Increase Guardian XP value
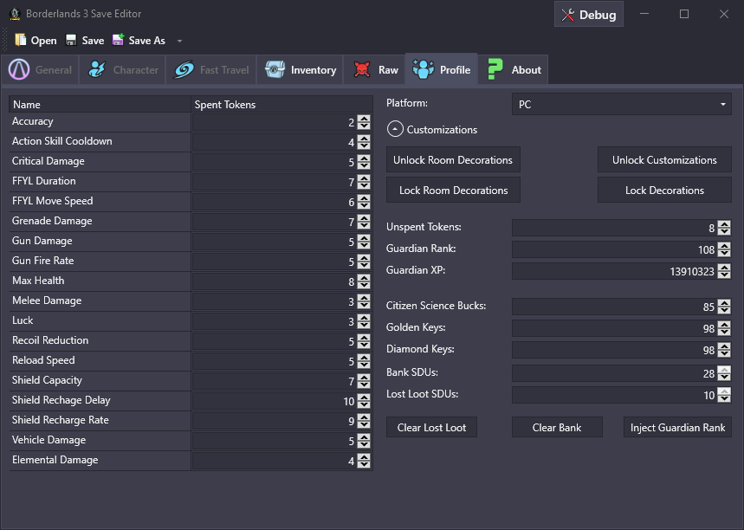The width and height of the screenshot is (744, 530). [723, 268]
